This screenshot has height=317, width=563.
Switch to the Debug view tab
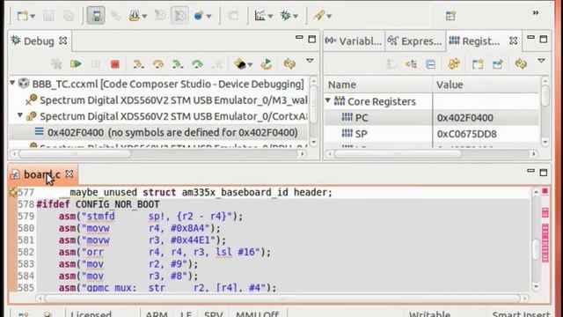click(x=39, y=41)
